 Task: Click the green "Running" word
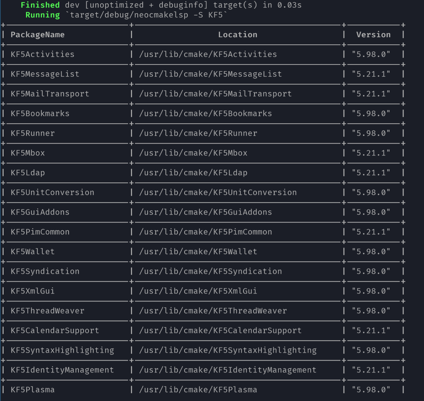point(43,15)
